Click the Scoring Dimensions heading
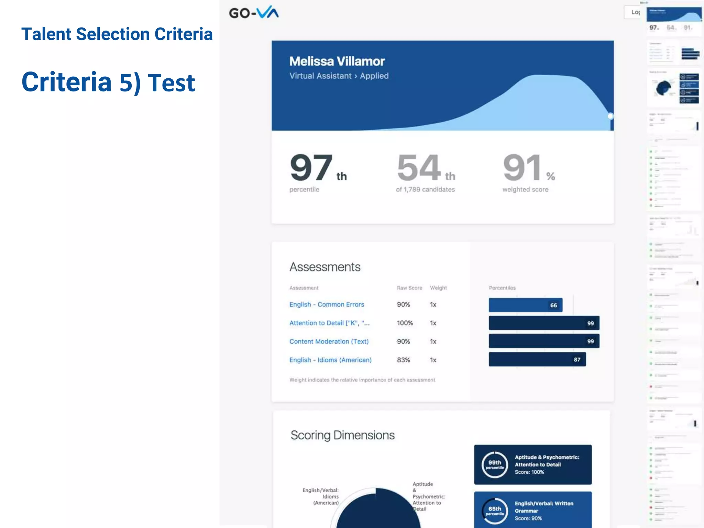This screenshot has height=528, width=704. pos(342,435)
